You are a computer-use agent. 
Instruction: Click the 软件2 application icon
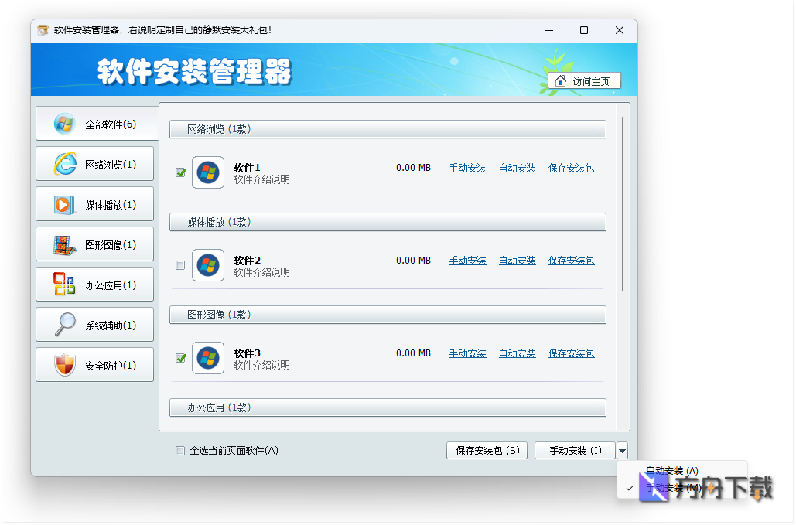coord(207,264)
